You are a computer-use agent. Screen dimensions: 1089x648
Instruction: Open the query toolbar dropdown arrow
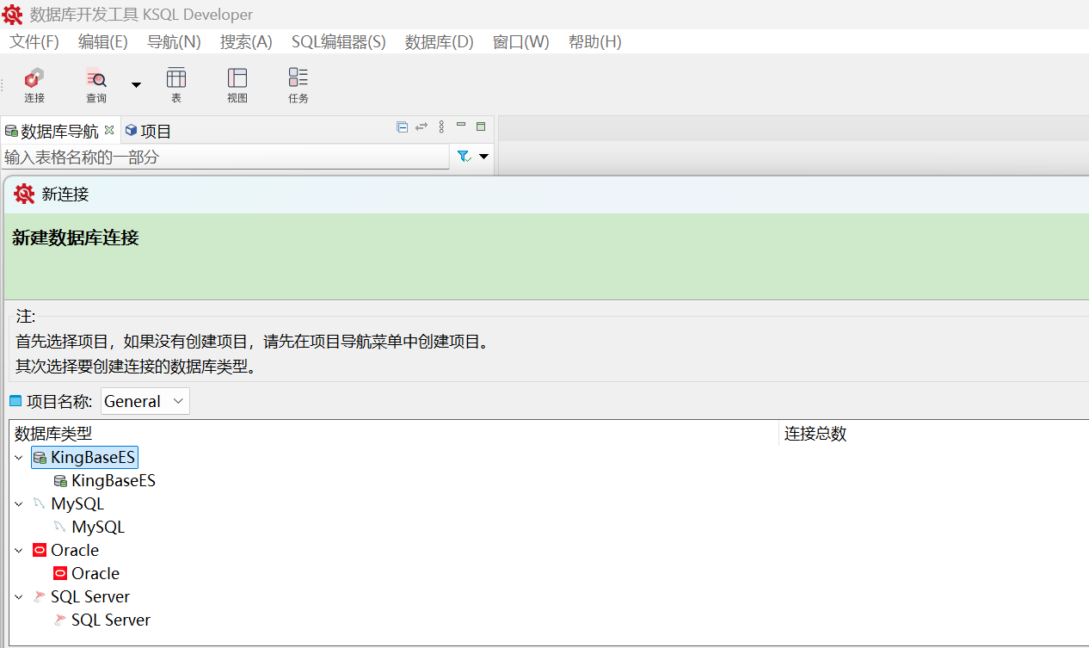pos(135,84)
